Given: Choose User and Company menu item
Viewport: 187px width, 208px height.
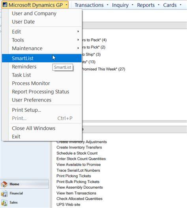Looking at the screenshot, I should click(34, 13).
